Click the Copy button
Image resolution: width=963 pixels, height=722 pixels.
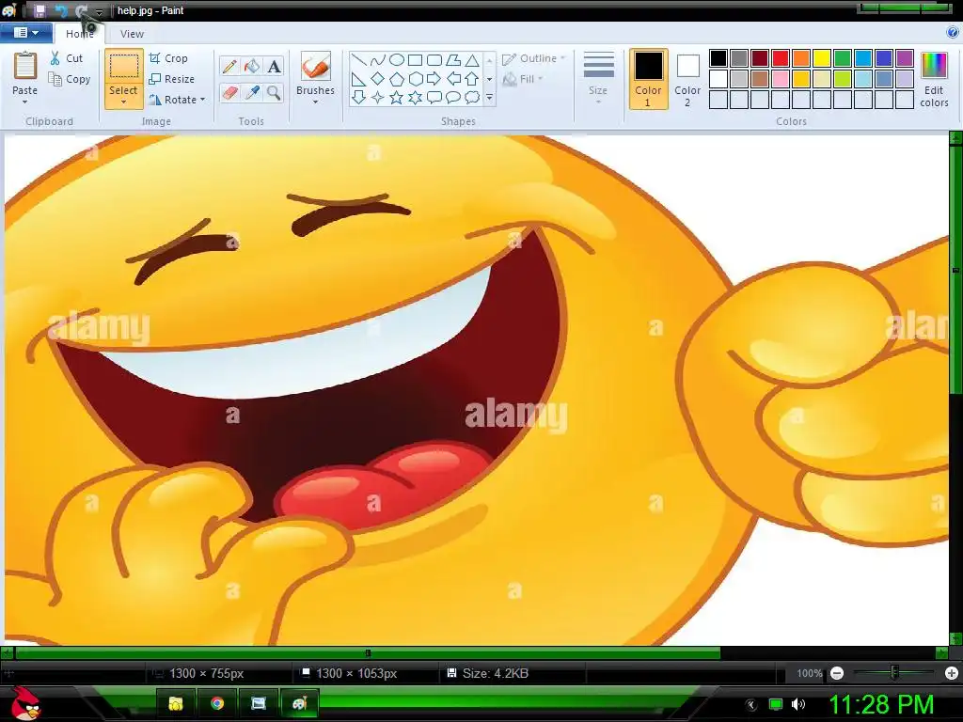click(x=70, y=79)
